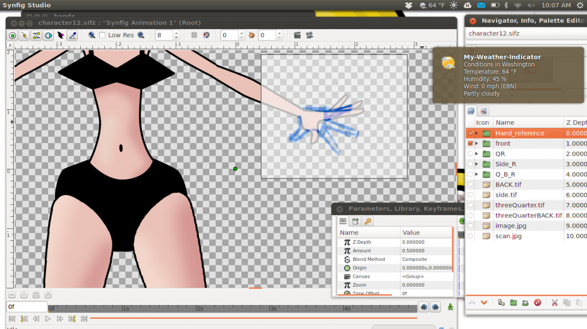The width and height of the screenshot is (587, 329).
Task: Step back one frame
Action: [36, 319]
